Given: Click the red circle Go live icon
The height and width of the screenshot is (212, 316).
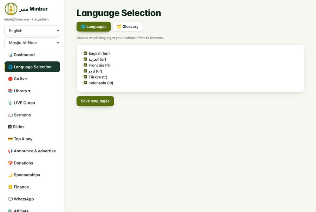Looking at the screenshot, I should pos(10,79).
